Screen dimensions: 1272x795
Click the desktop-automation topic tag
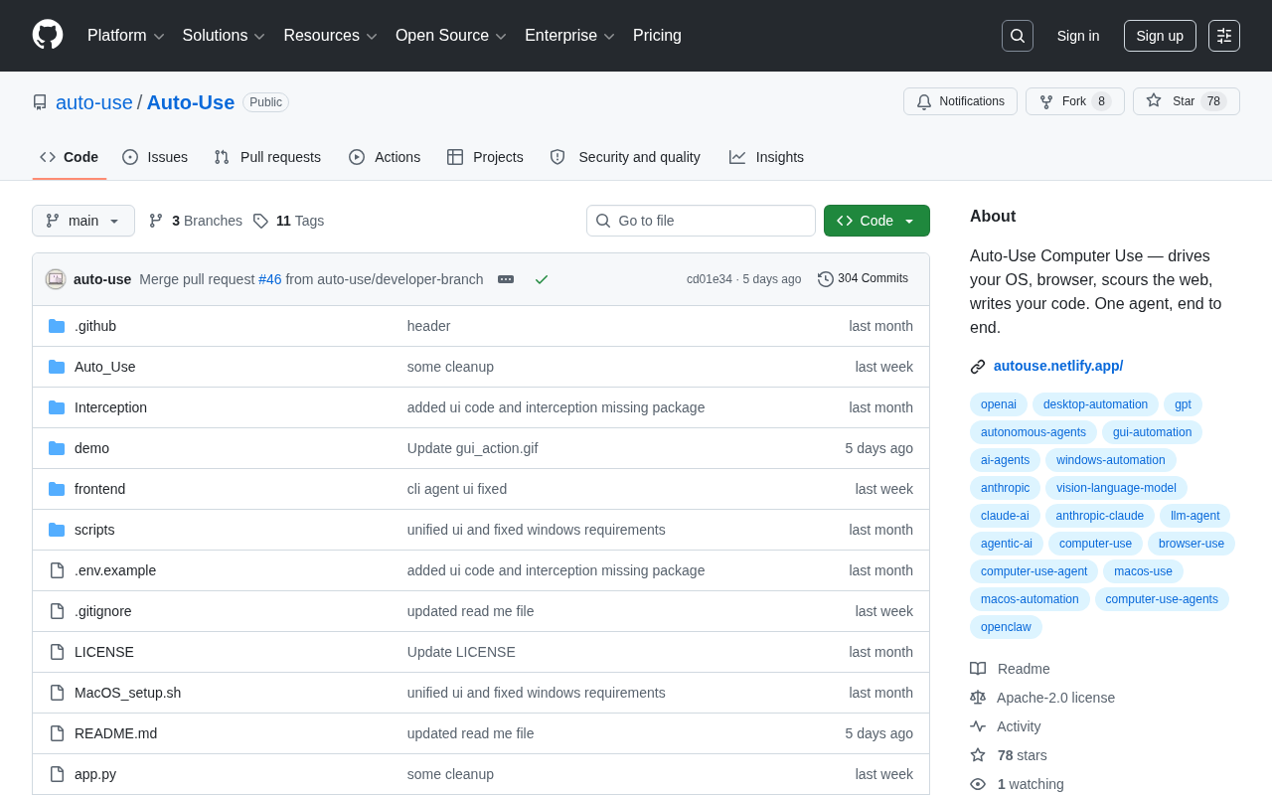point(1095,404)
